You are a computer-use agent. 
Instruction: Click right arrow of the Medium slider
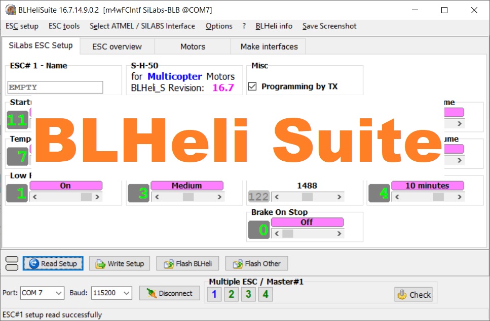[x=219, y=197]
